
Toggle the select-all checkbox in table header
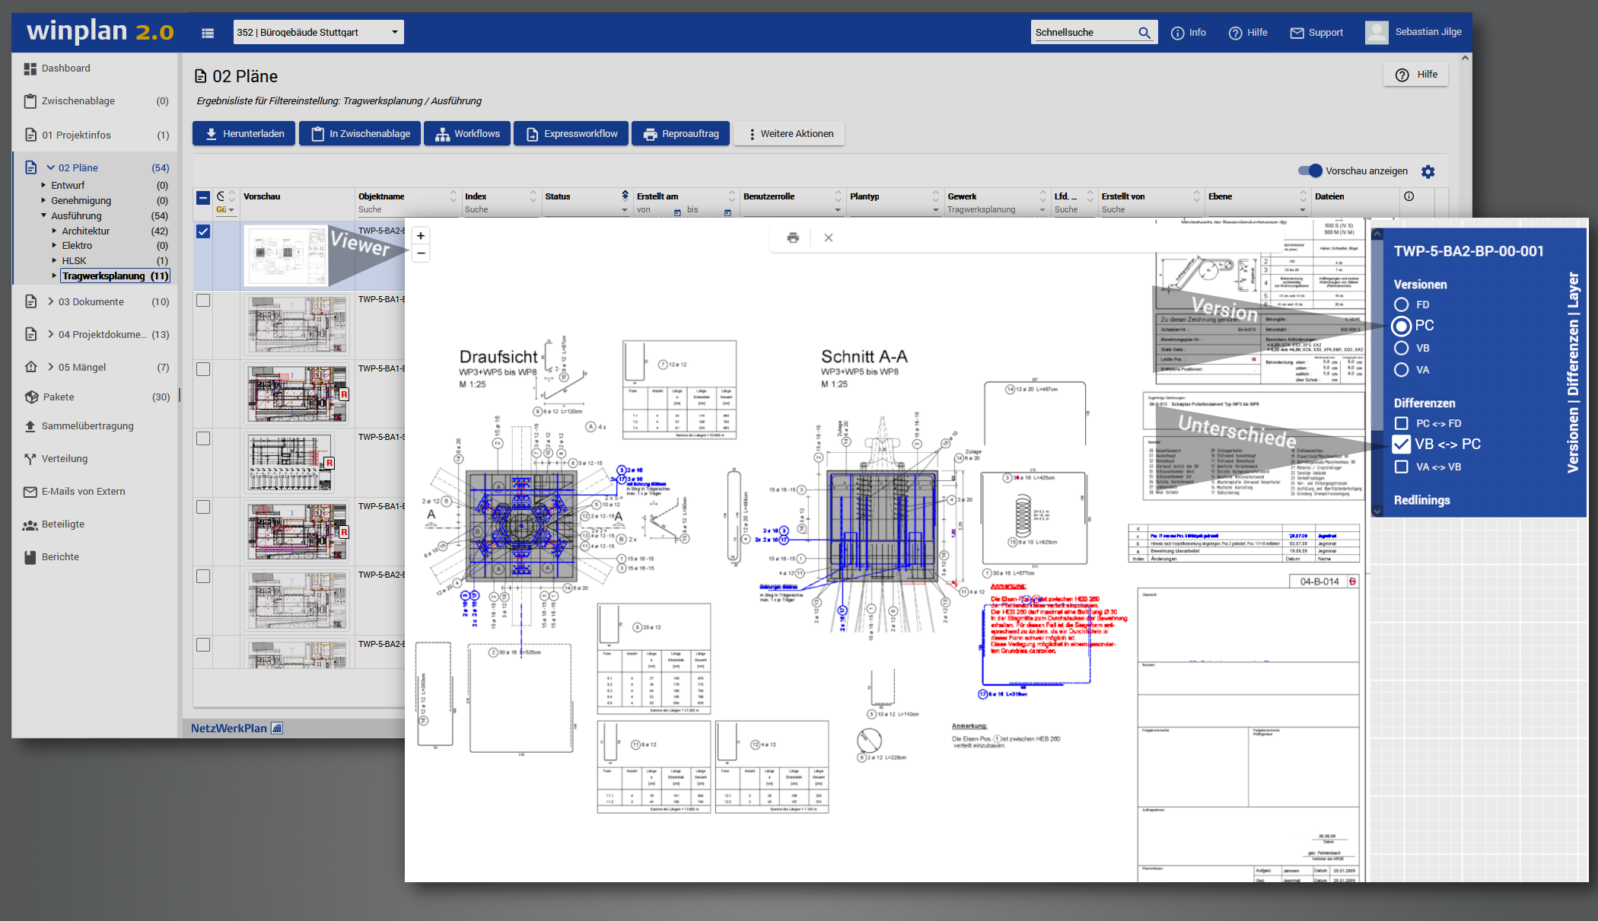coord(203,197)
